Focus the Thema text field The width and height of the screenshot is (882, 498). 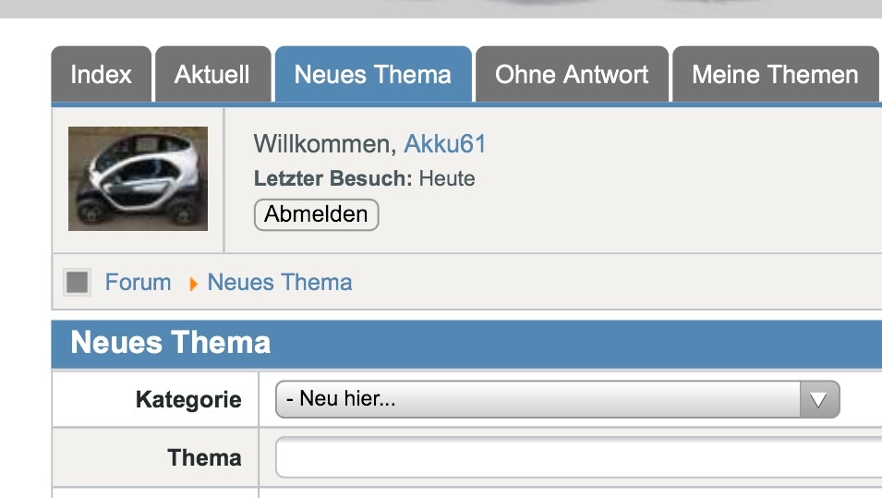click(578, 458)
